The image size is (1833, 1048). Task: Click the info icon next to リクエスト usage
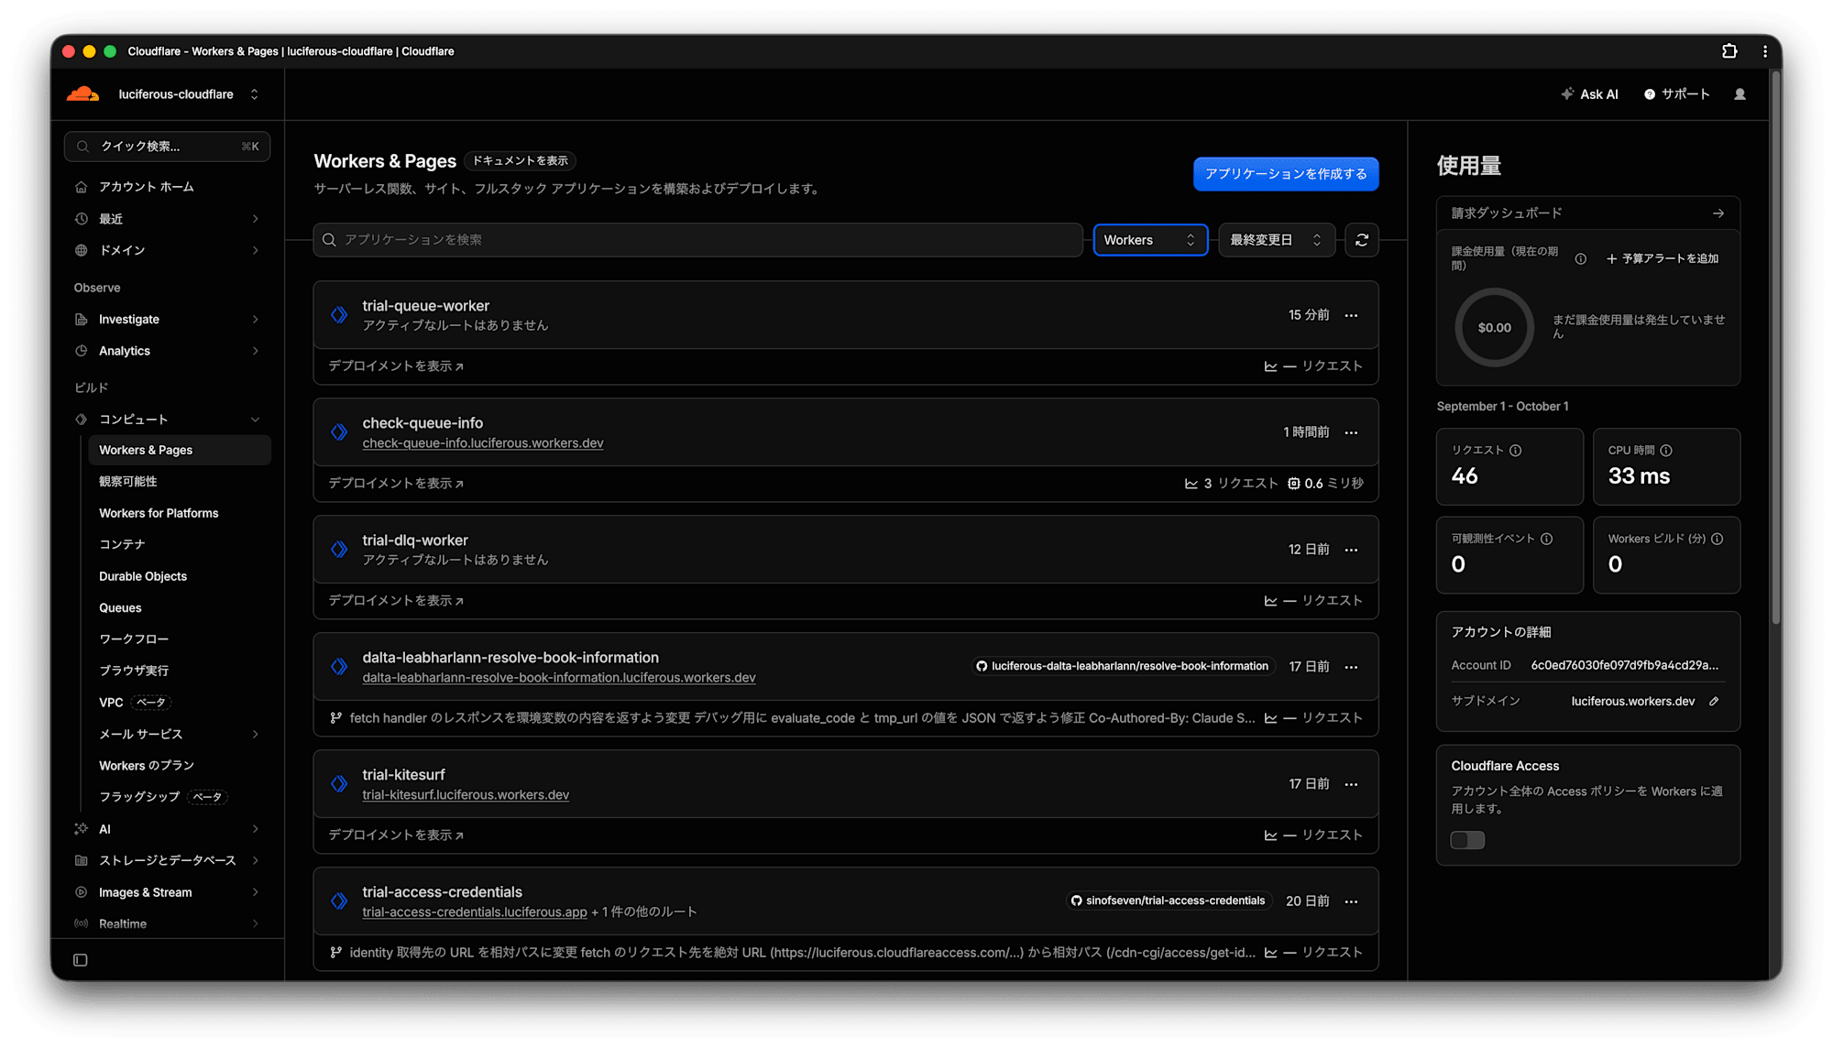tap(1516, 451)
